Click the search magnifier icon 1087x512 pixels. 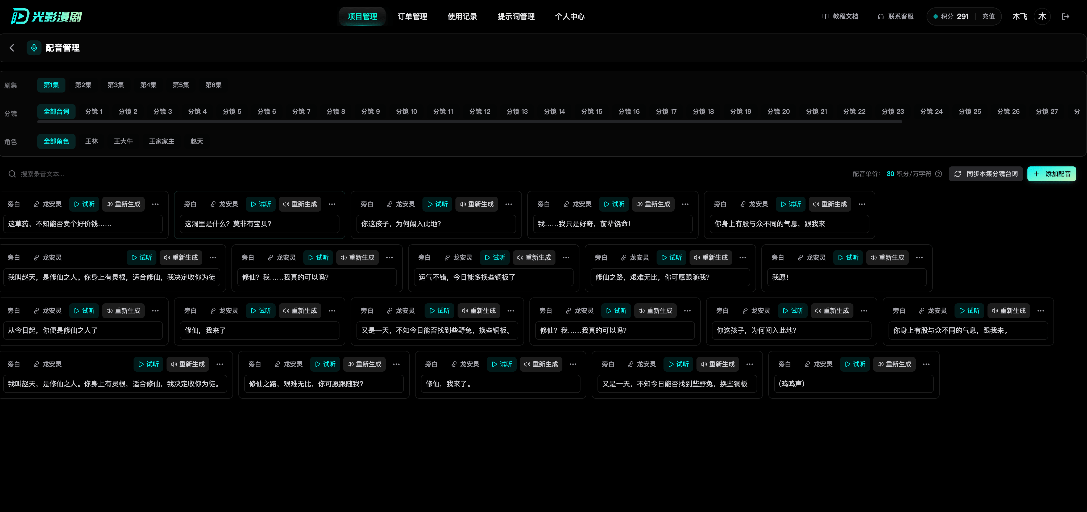[x=12, y=174]
